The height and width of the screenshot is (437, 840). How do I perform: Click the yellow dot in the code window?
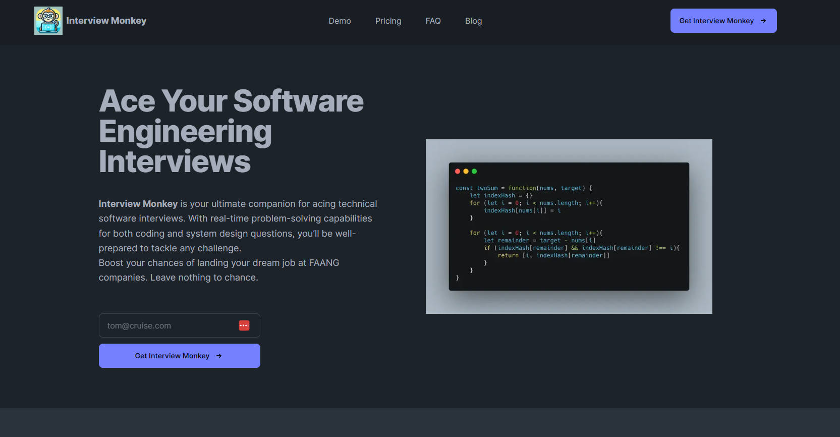pos(466,172)
